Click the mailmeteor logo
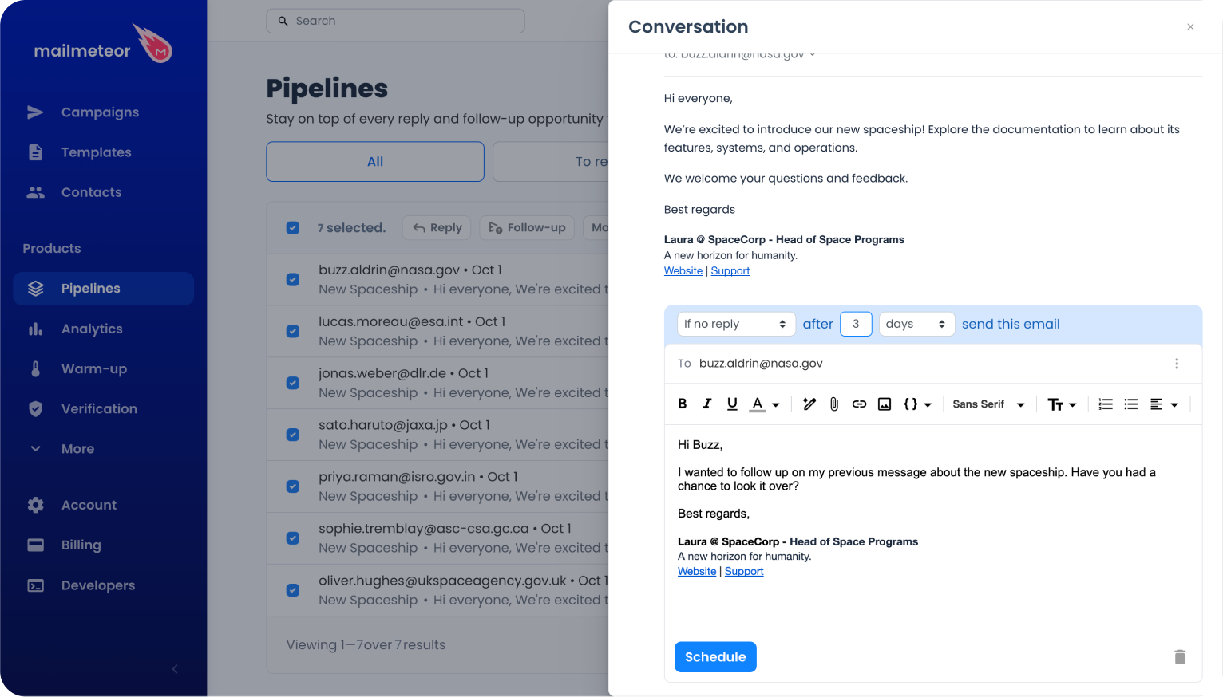Screen dimensions: 1223x697 (x=103, y=45)
